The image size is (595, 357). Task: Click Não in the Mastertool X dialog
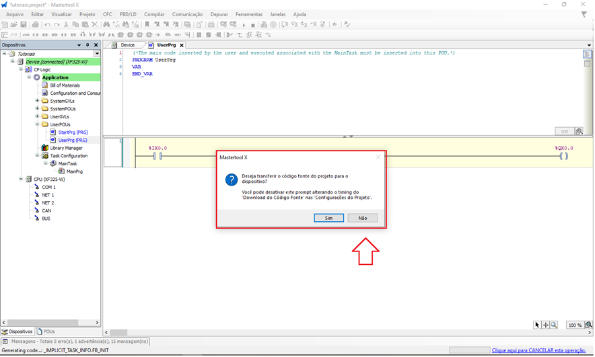pyautogui.click(x=363, y=218)
